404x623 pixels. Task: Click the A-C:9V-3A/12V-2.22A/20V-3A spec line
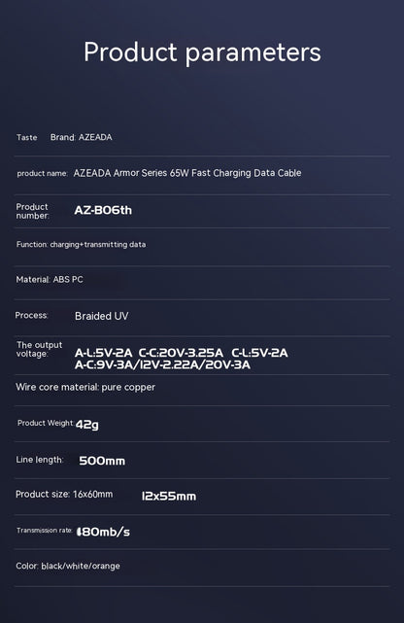tap(162, 364)
